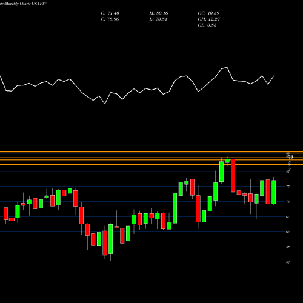303x303 pixels.
Task: Click the 52 price axis label
Action: pos(288,262)
